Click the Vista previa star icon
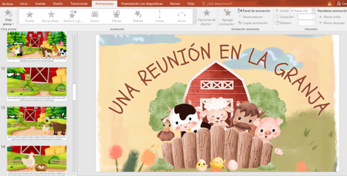Image resolution: width=347 pixels, height=176 pixels. pos(8,13)
